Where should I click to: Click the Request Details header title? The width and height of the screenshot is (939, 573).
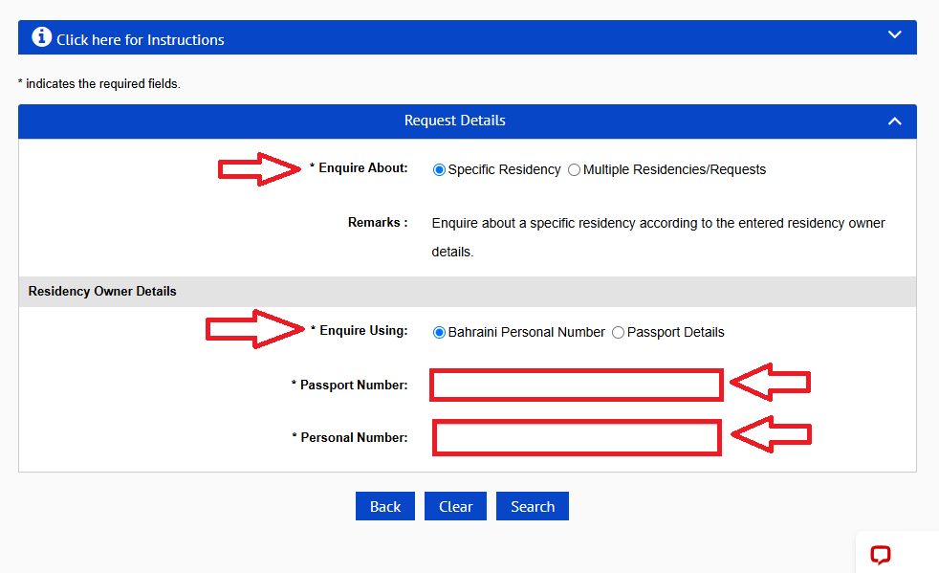(455, 121)
